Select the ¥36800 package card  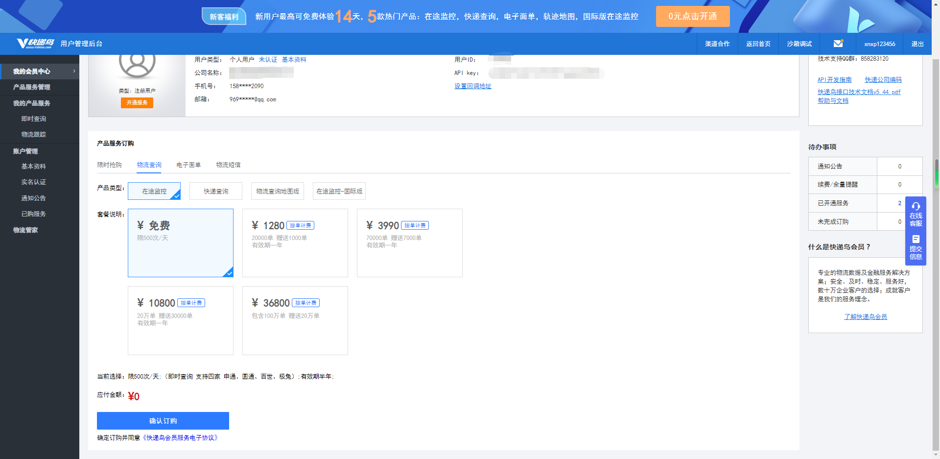295,320
